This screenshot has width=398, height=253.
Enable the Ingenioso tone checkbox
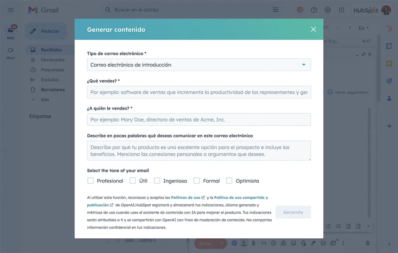157,181
